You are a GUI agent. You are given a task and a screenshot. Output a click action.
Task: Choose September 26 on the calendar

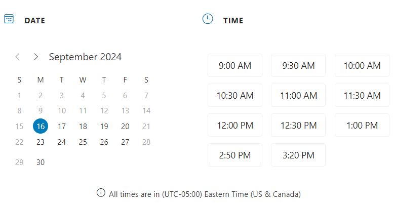[x=104, y=142]
